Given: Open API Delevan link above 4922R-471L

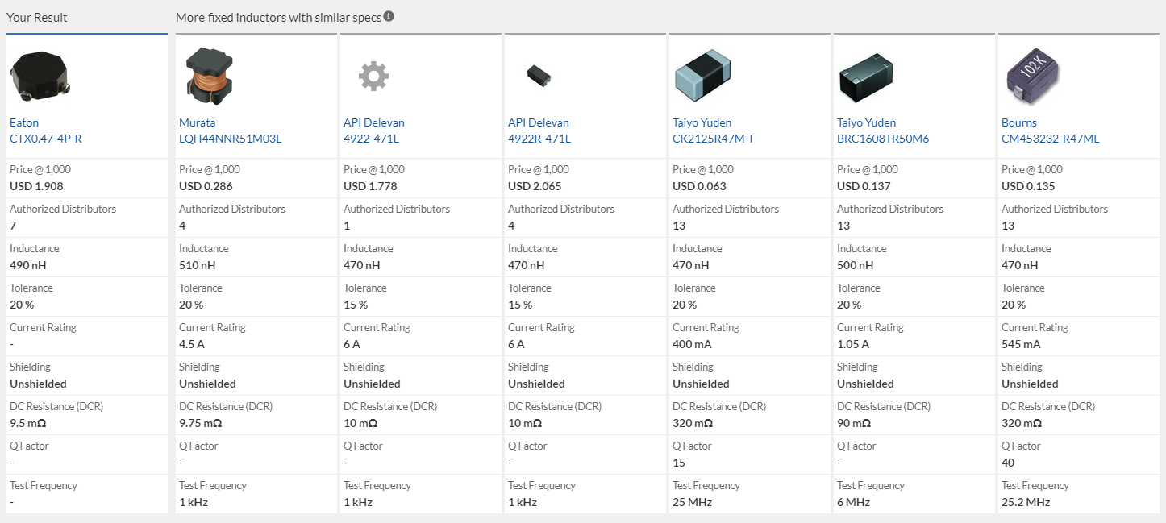Looking at the screenshot, I should click(539, 122).
